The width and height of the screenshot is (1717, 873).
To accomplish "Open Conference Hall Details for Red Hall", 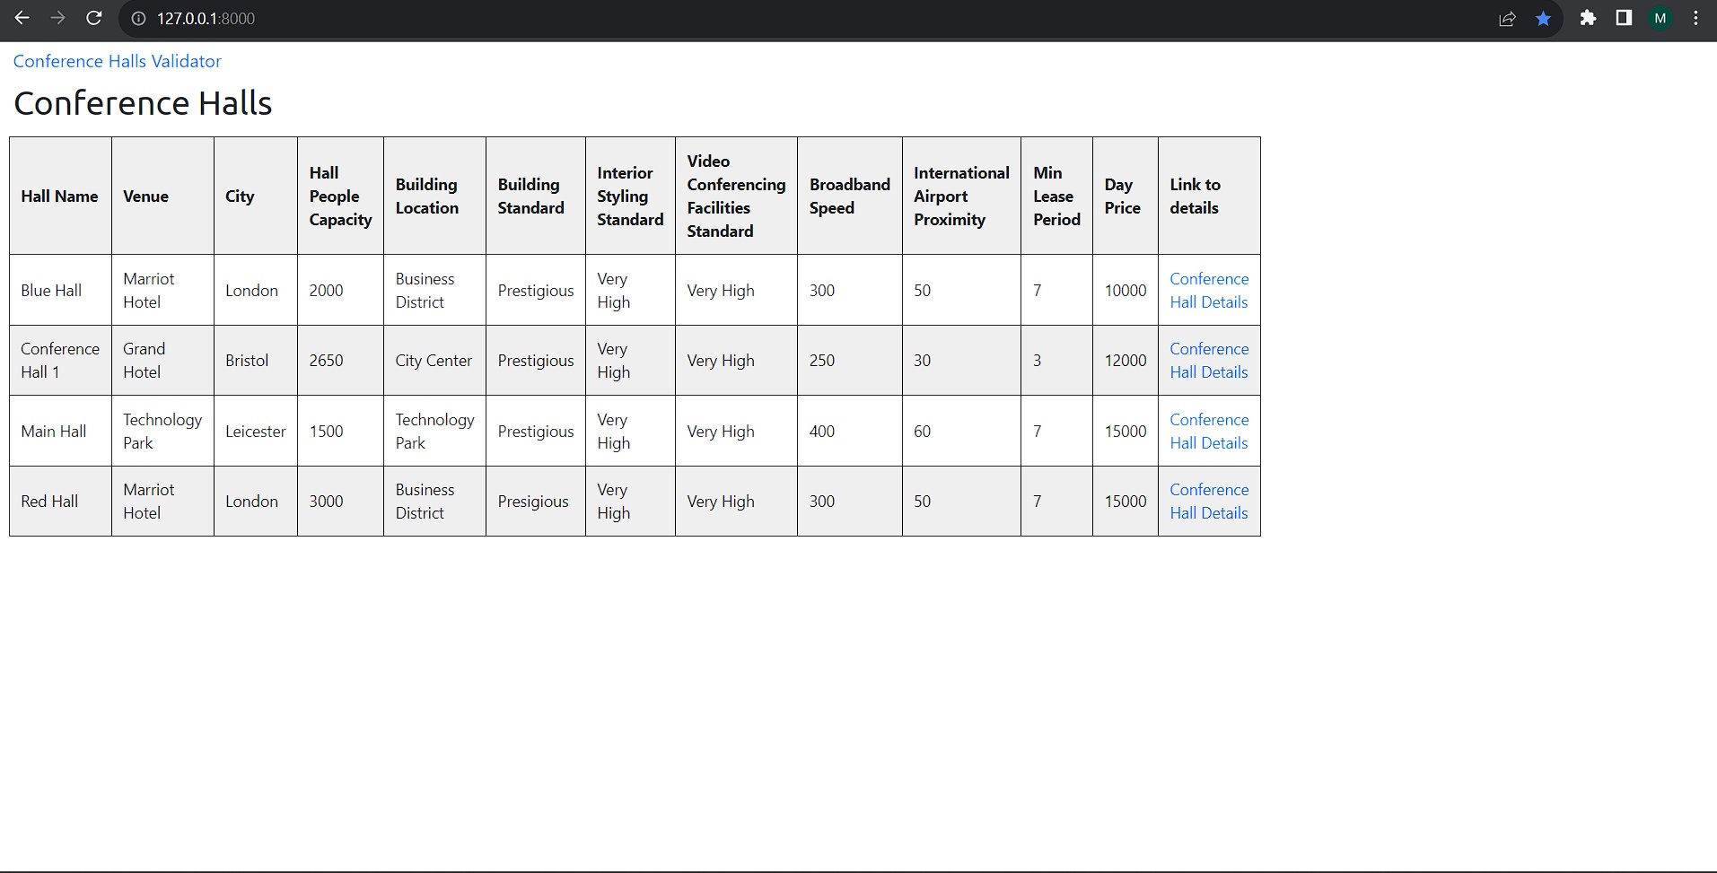I will click(x=1208, y=501).
